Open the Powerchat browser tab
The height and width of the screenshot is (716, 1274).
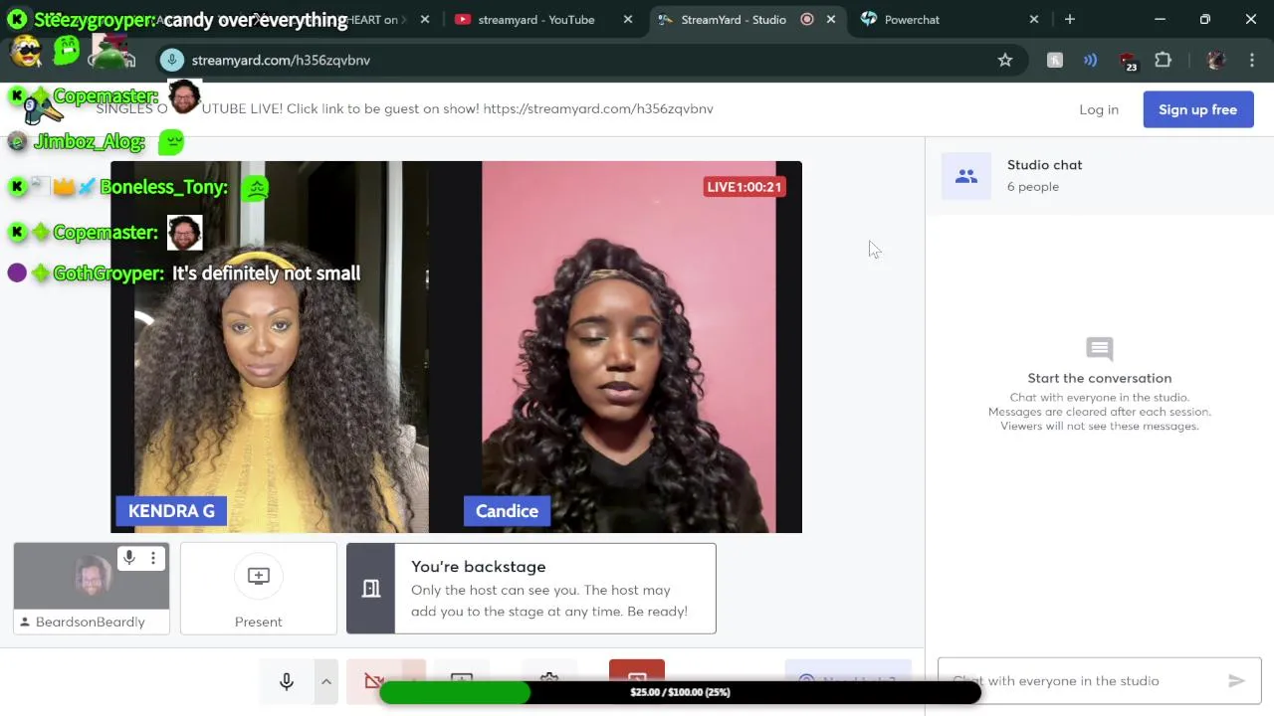coord(912,19)
